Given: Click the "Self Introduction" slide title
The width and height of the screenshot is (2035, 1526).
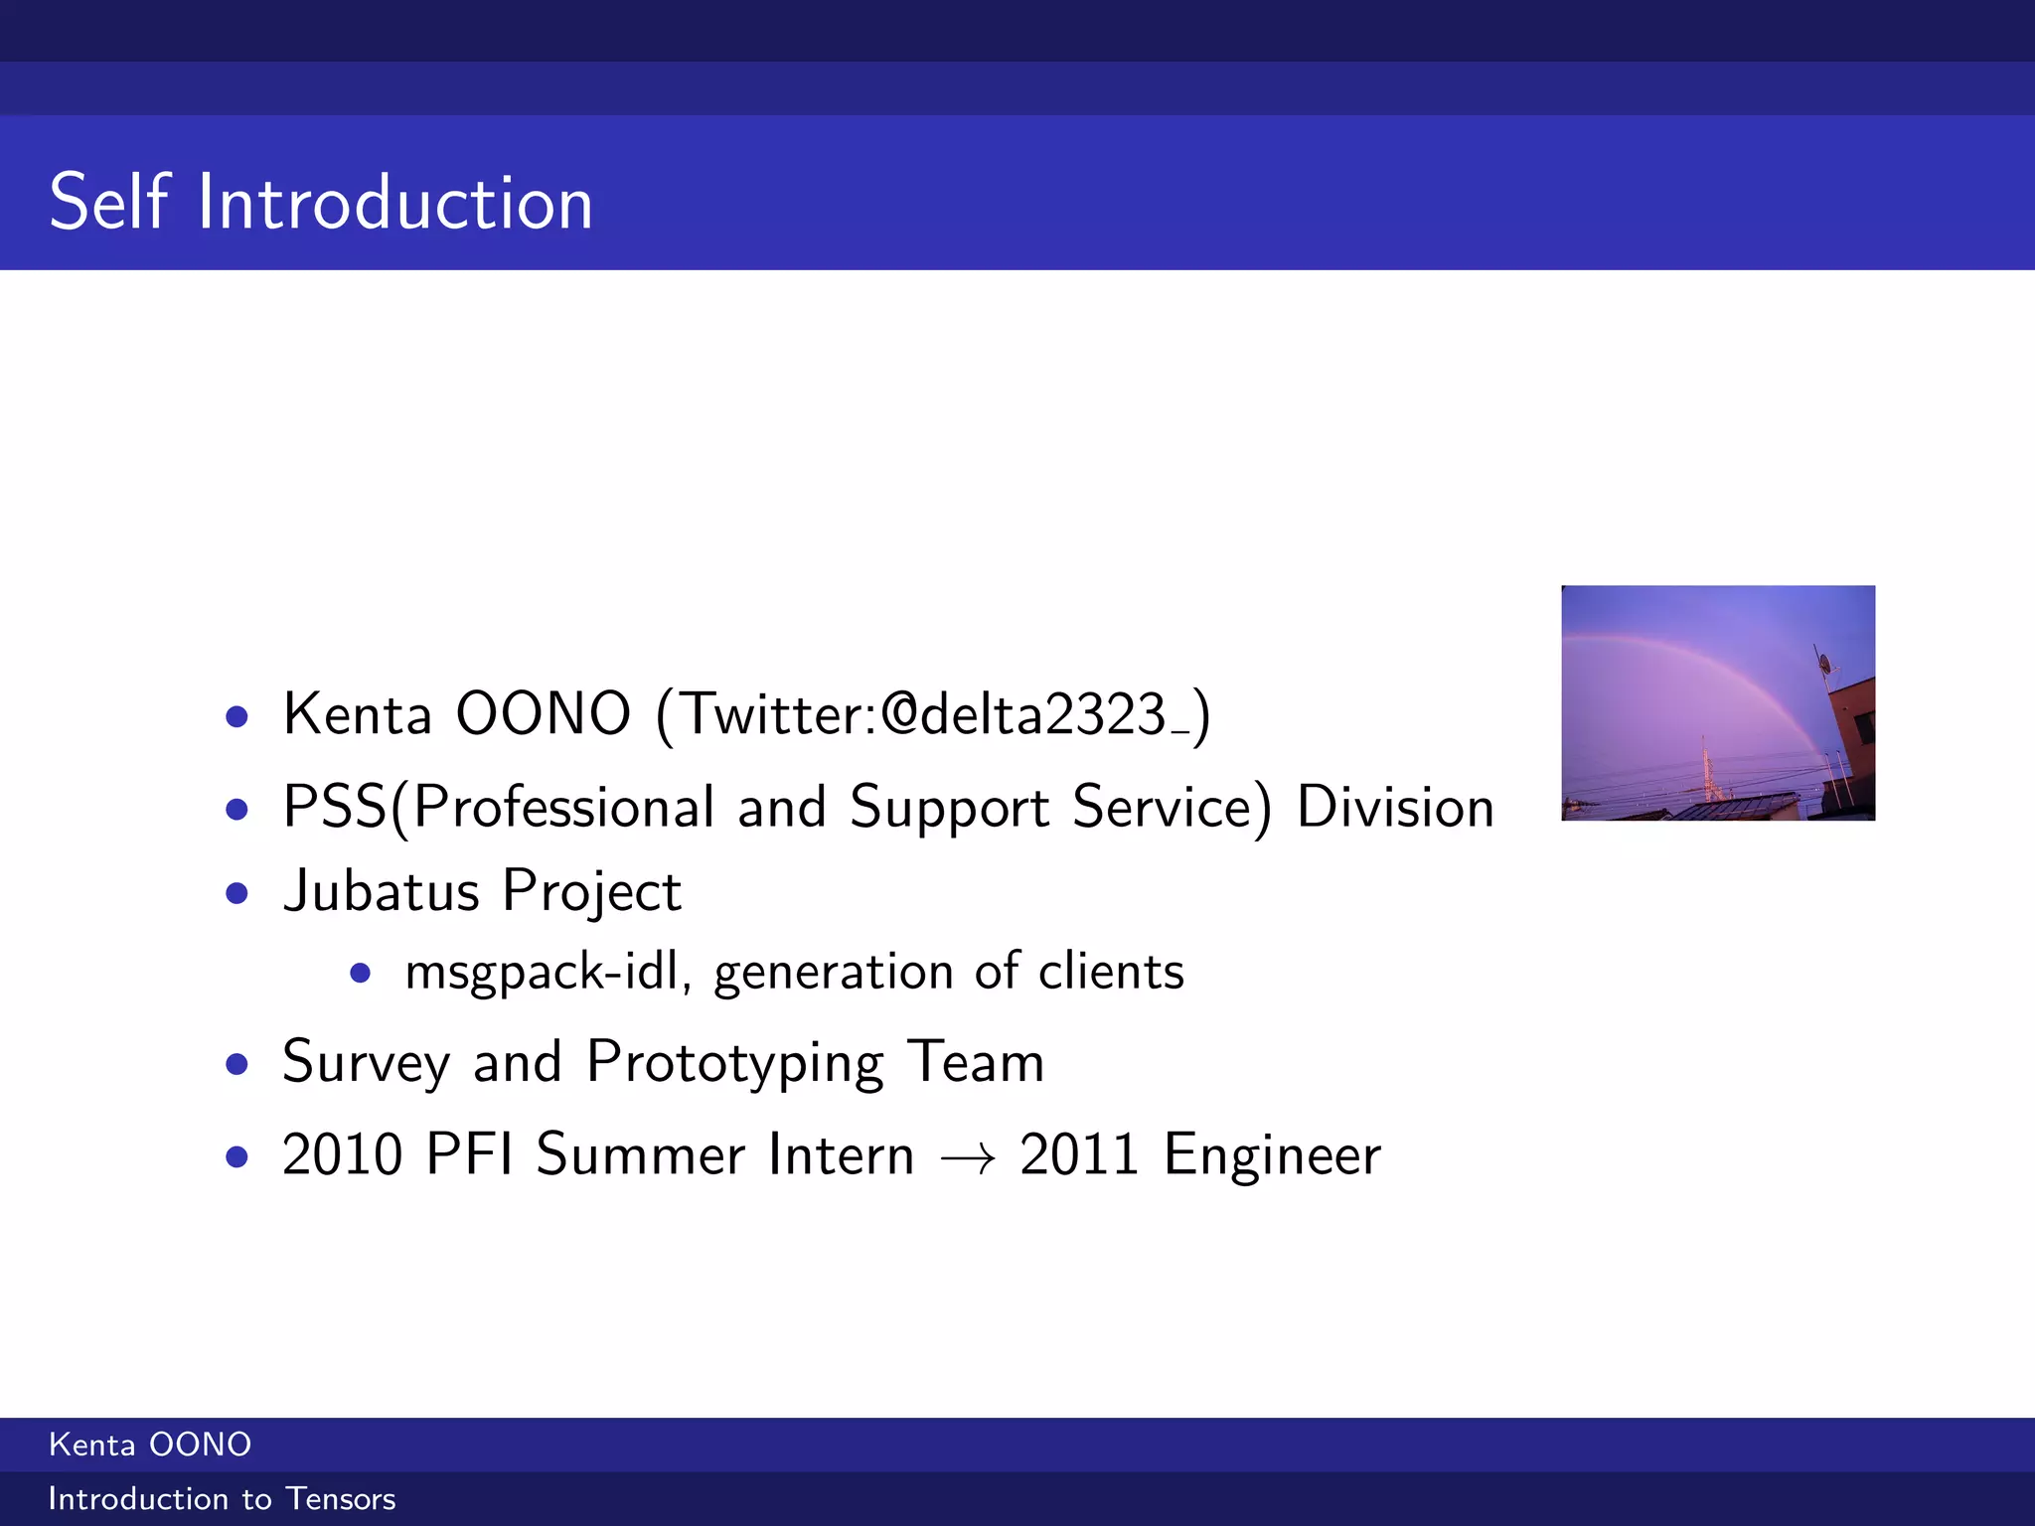Looking at the screenshot, I should tap(321, 202).
